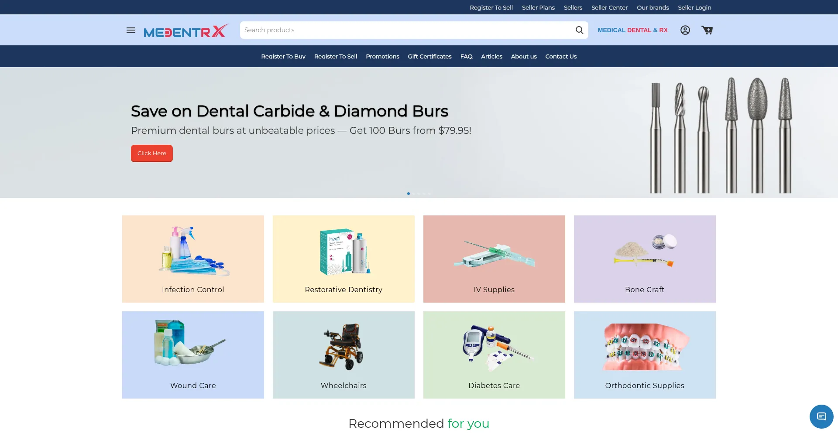Open Gift Certificates in navigation bar
The image size is (838, 433).
(429, 56)
